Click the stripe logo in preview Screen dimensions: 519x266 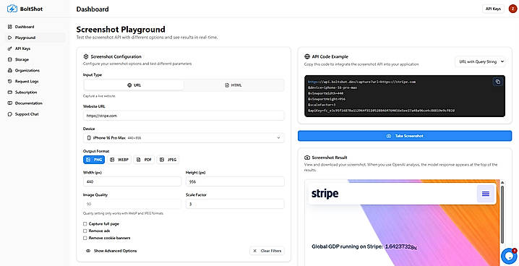pos(325,194)
